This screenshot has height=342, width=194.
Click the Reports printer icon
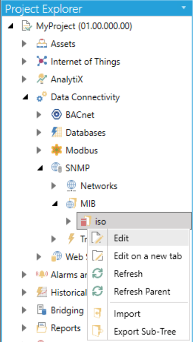point(41,328)
